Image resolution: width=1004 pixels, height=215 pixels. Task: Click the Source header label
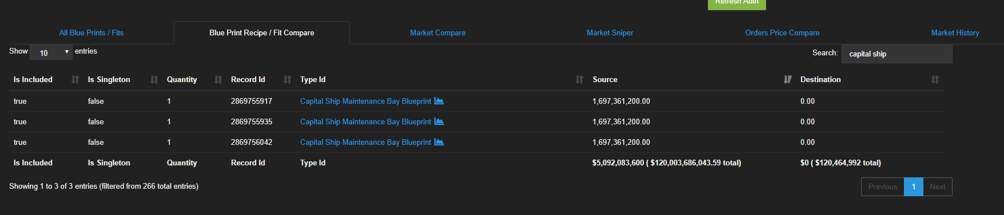605,80
